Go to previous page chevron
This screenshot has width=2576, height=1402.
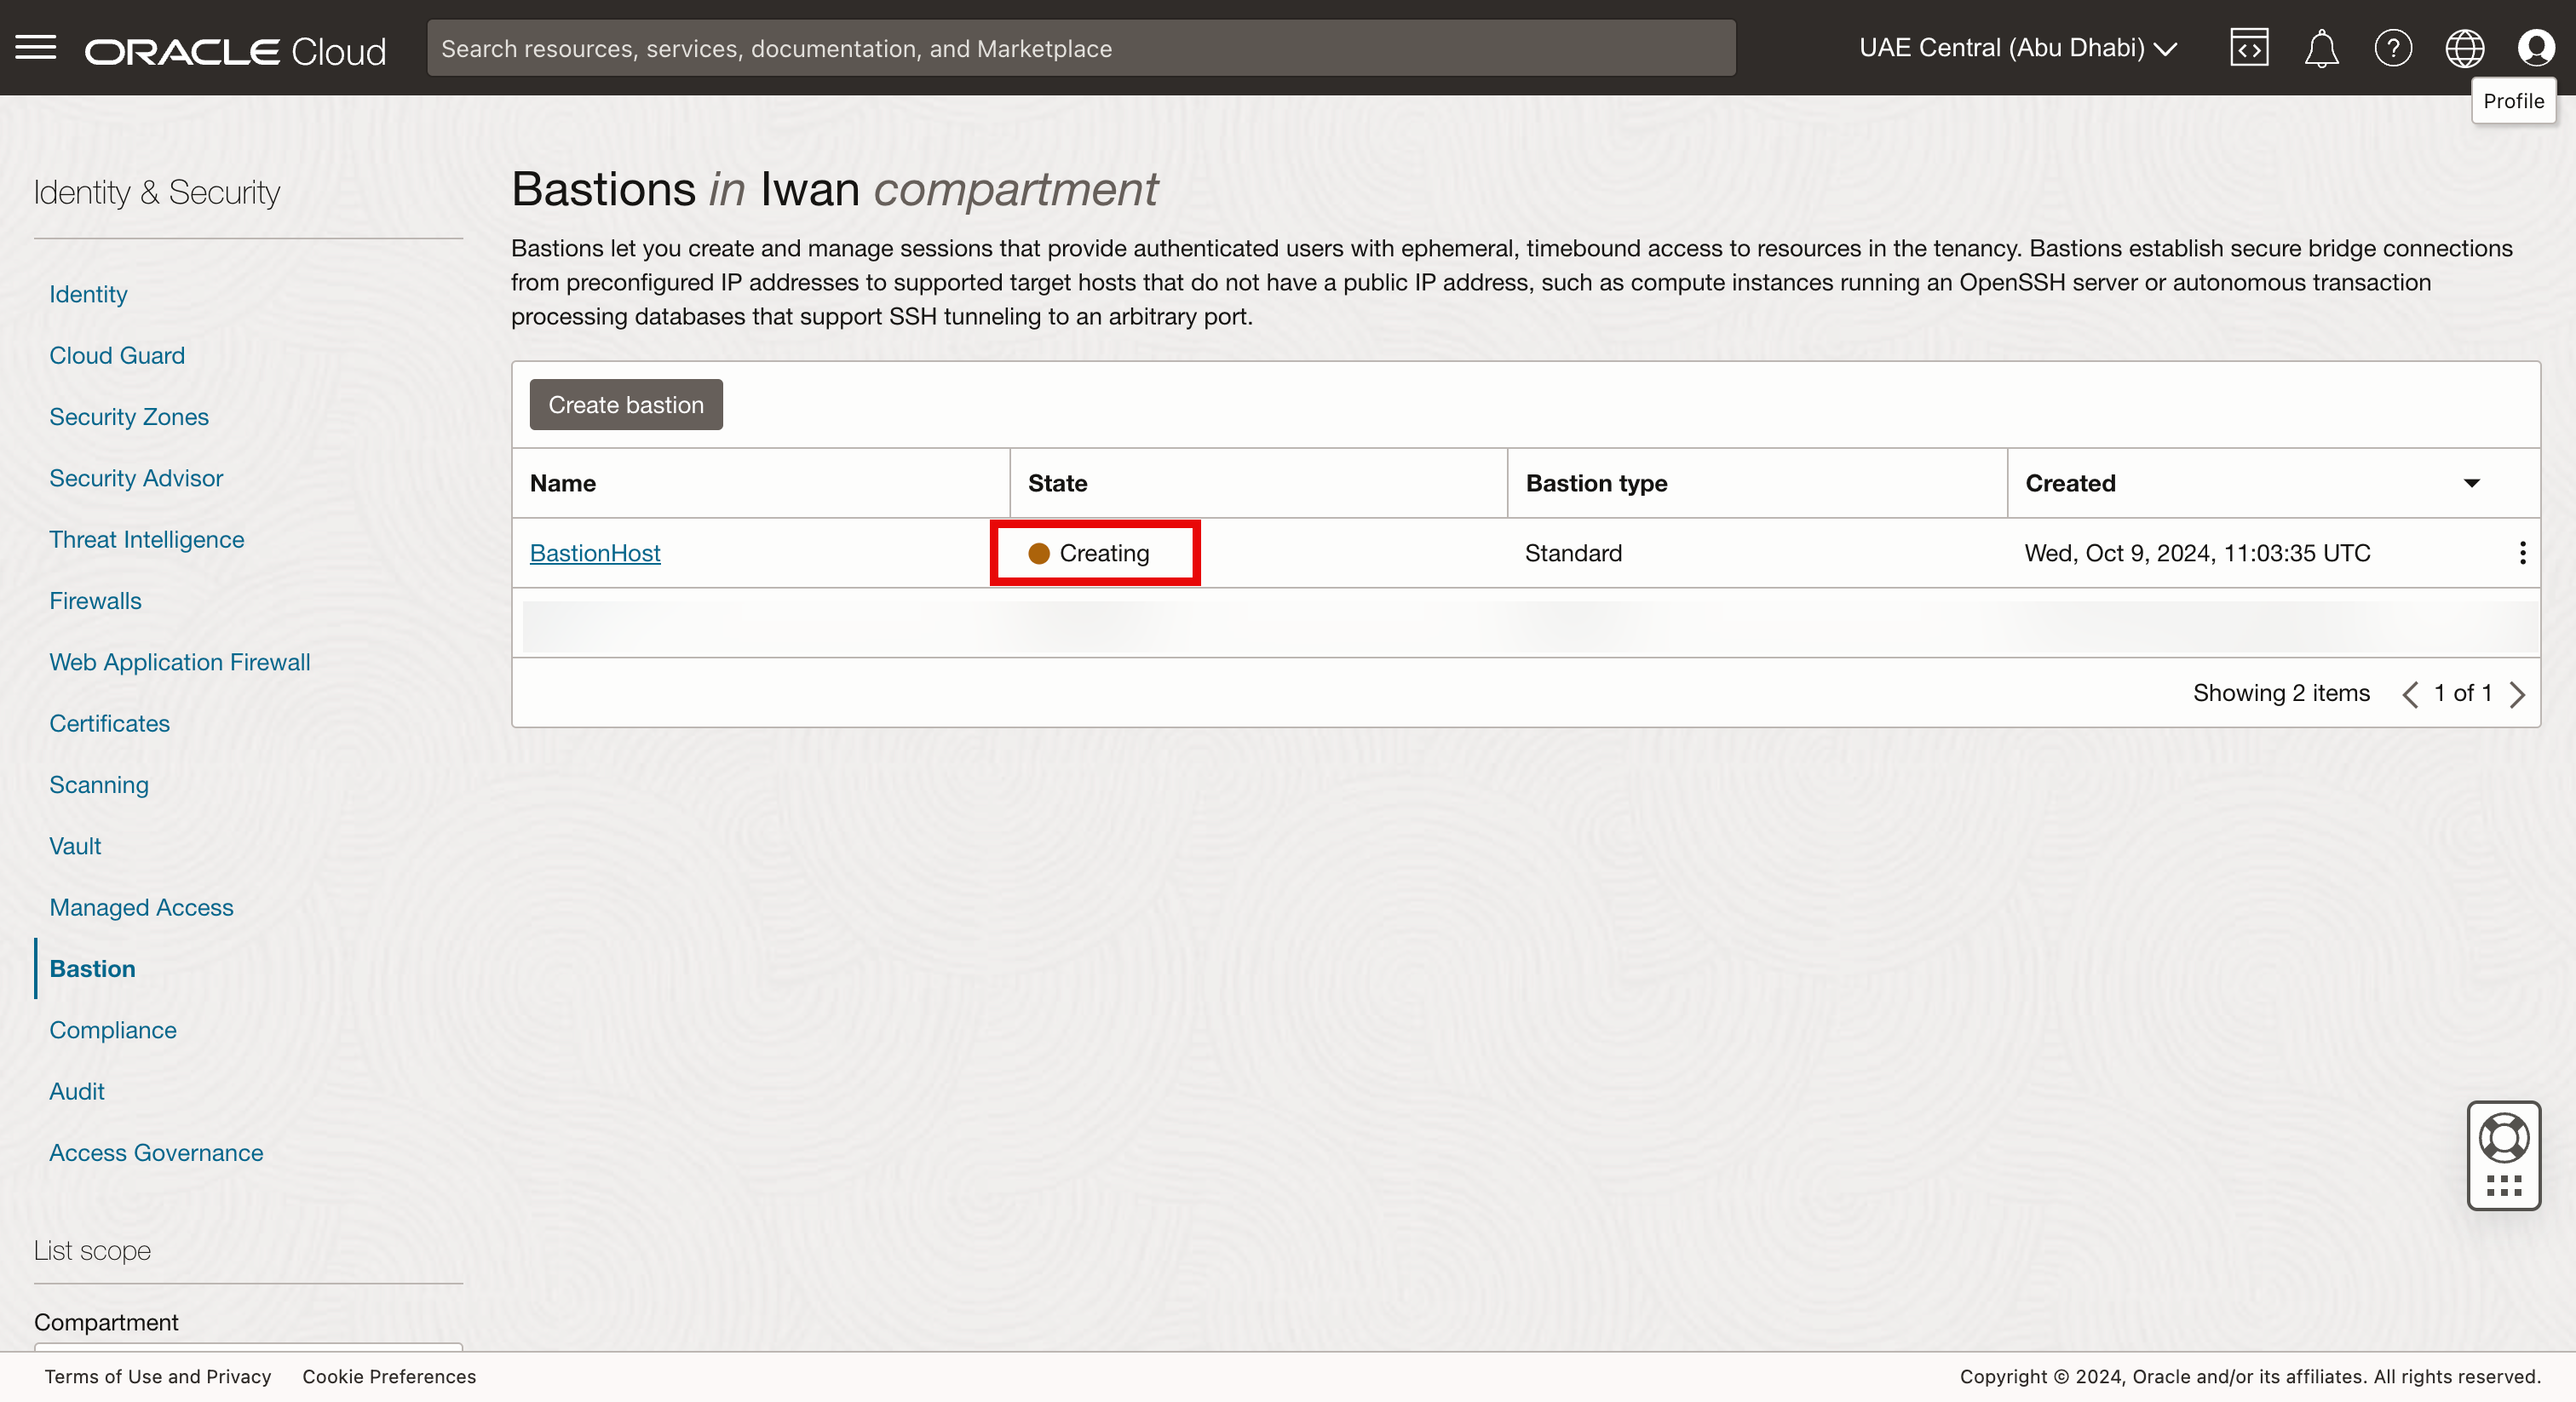(2410, 694)
